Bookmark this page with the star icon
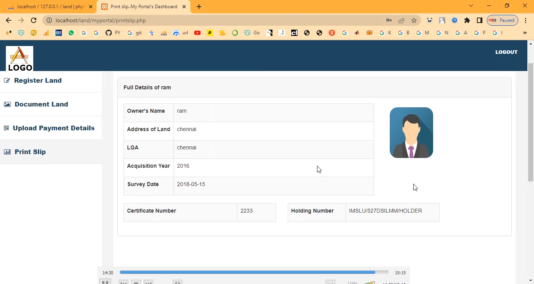The height and width of the screenshot is (284, 534). coord(414,21)
